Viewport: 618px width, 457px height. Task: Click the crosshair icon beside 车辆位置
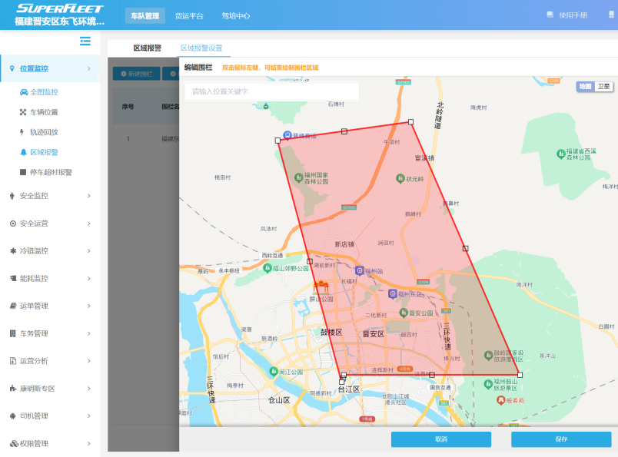point(23,112)
